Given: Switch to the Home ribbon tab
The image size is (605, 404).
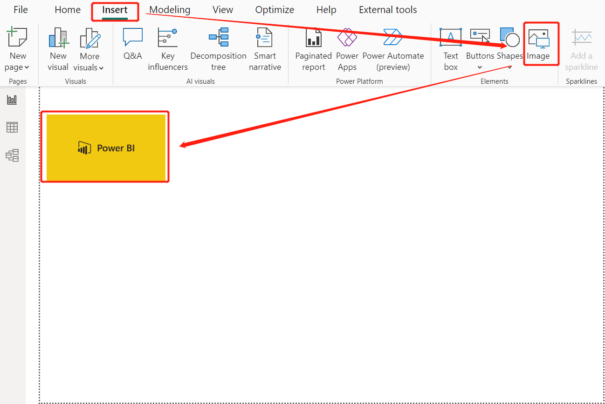Looking at the screenshot, I should (x=68, y=10).
